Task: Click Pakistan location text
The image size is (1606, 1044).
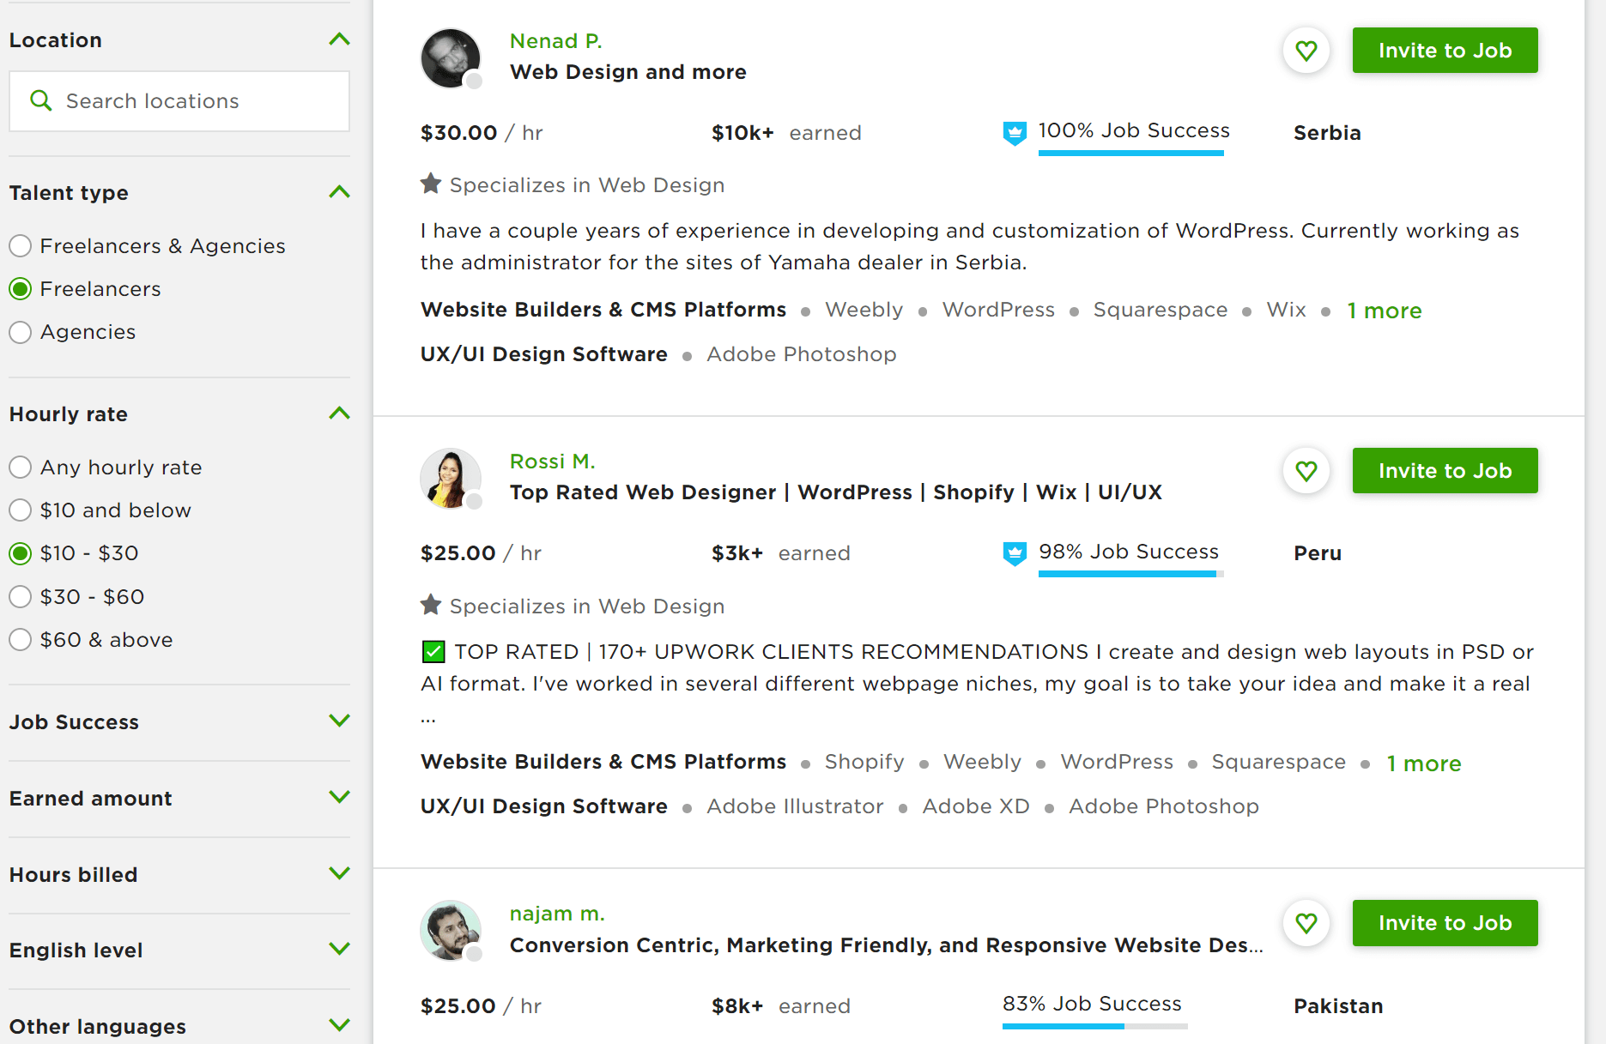Action: coord(1338,1006)
